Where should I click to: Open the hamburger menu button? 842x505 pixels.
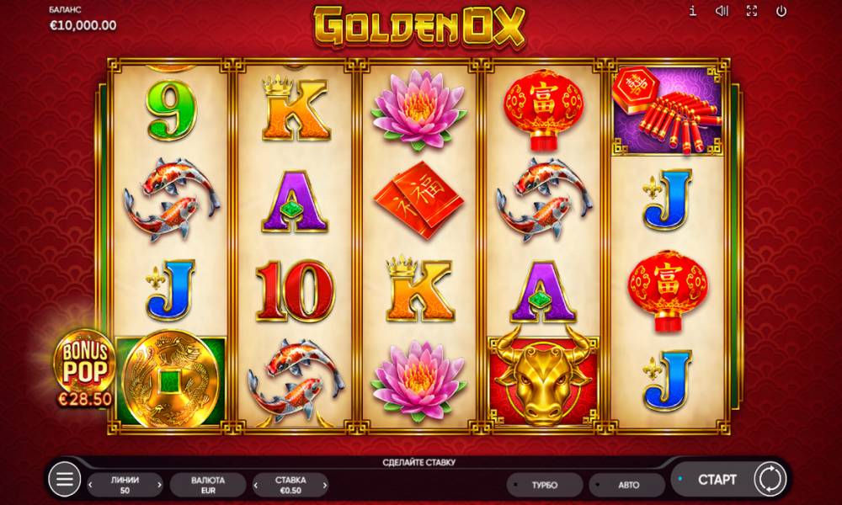click(x=65, y=479)
